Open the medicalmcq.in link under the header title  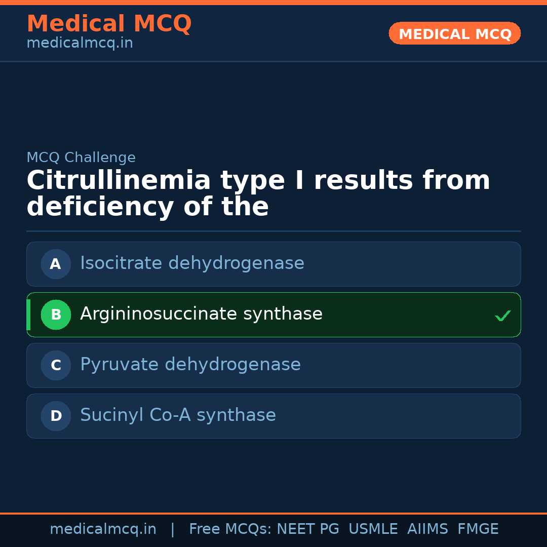pos(80,43)
